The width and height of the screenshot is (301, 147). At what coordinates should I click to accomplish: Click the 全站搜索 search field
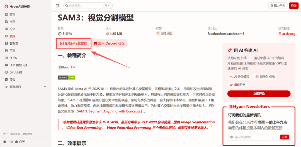(x=88, y=6)
